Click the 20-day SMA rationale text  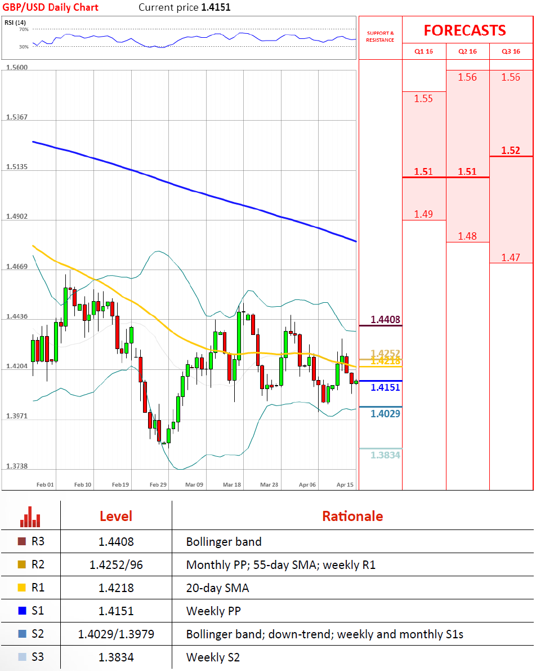(217, 588)
